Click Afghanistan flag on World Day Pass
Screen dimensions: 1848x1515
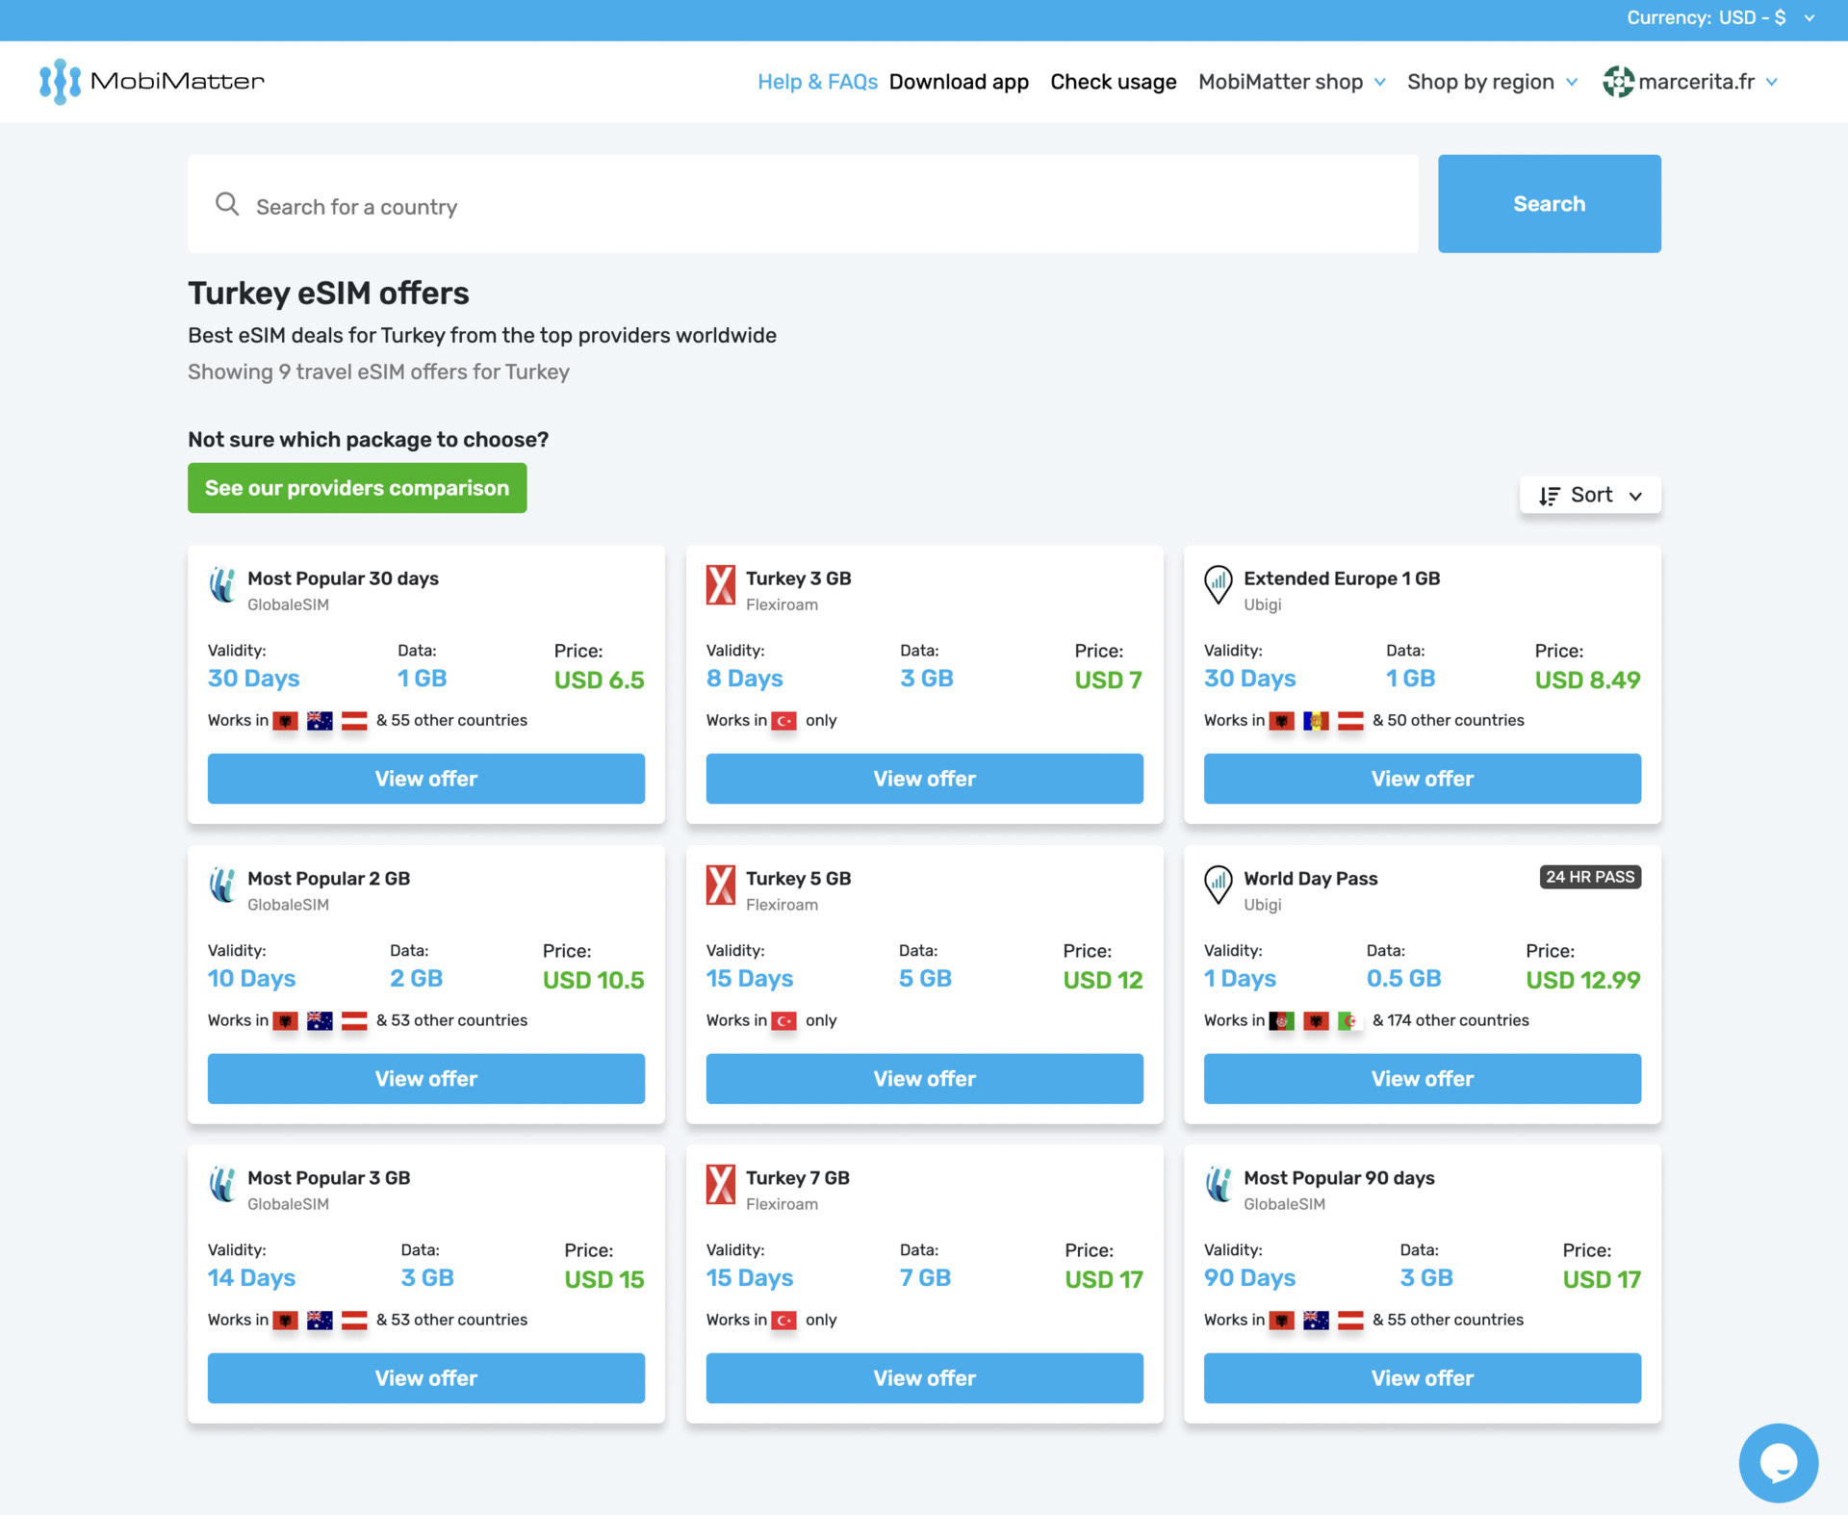[x=1281, y=1021]
